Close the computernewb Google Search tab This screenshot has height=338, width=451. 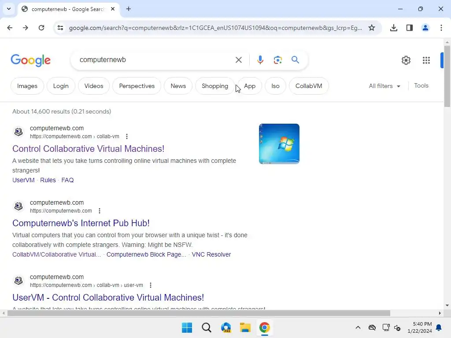coord(113,9)
